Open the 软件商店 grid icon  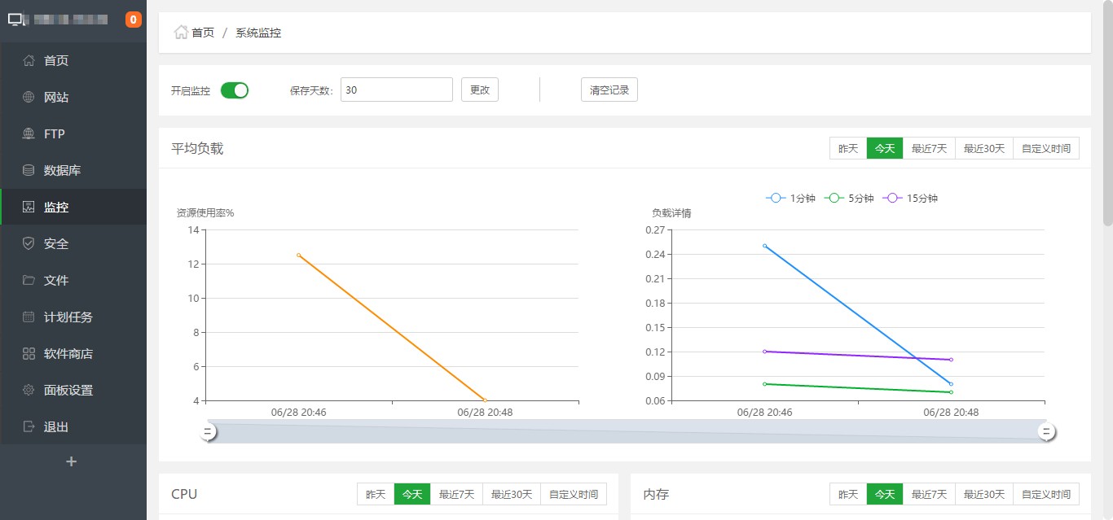point(29,354)
